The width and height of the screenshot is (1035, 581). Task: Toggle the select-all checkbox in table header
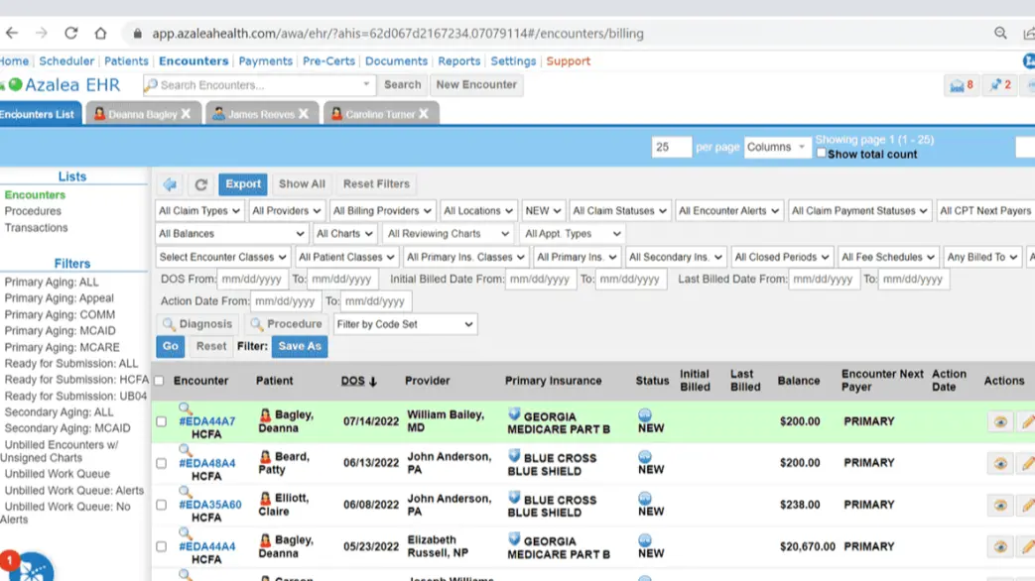[x=159, y=381]
